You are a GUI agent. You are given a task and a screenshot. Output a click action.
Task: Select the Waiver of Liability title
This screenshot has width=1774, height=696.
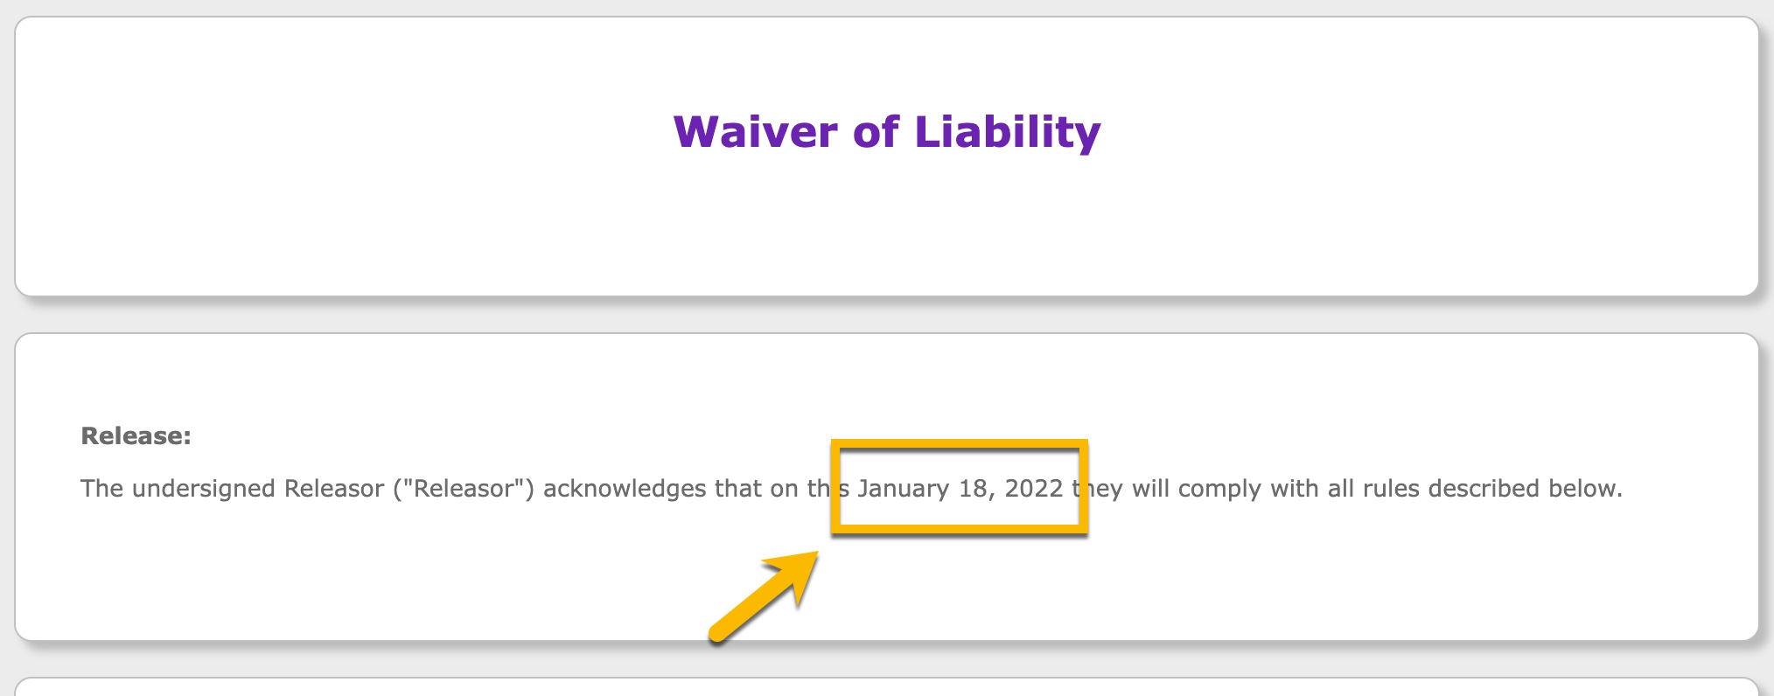[x=887, y=132]
